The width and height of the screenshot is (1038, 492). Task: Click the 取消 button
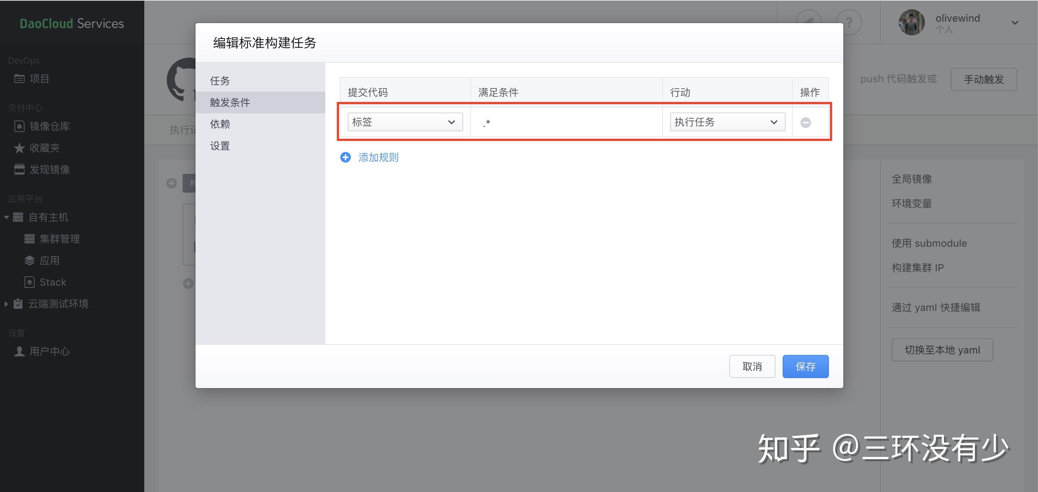coord(752,366)
